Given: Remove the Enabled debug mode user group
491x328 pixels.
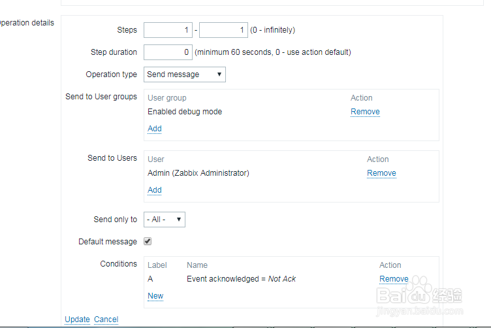Looking at the screenshot, I should pos(365,112).
